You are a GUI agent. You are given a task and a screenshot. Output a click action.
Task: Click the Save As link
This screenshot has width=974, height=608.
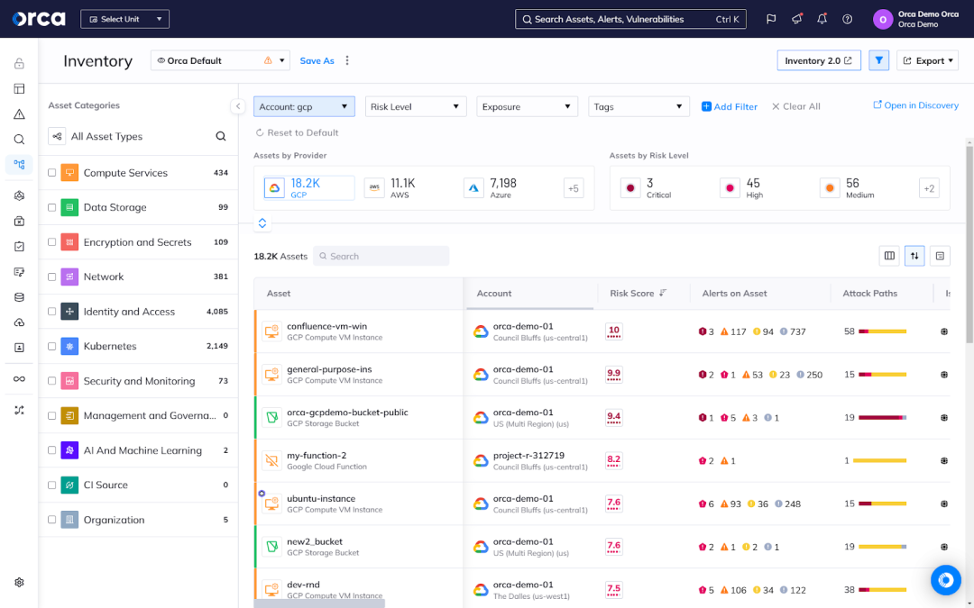(317, 61)
